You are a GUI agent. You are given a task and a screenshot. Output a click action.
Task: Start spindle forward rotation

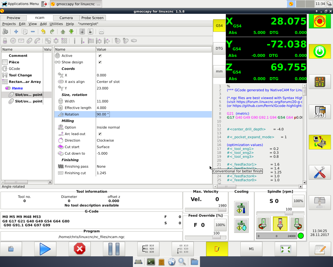click(x=297, y=224)
